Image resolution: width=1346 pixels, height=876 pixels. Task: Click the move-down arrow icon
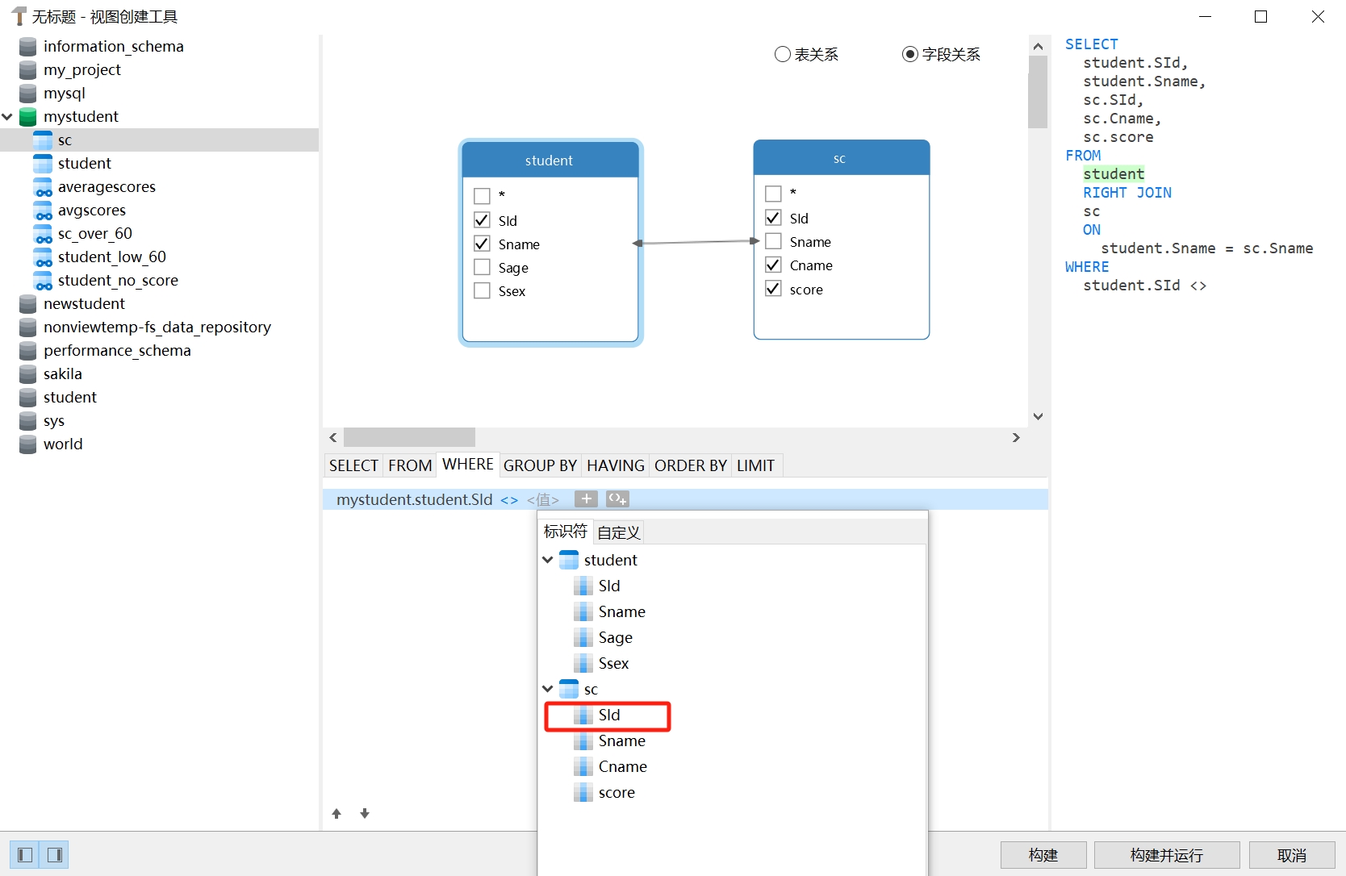365,814
